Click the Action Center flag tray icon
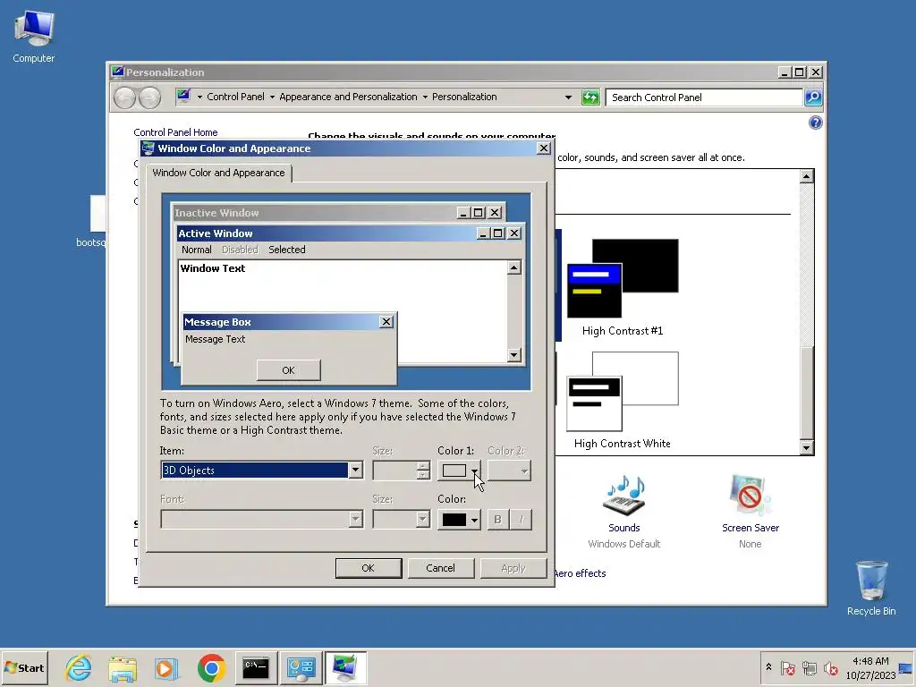Viewport: 916px width, 687px height. [787, 667]
